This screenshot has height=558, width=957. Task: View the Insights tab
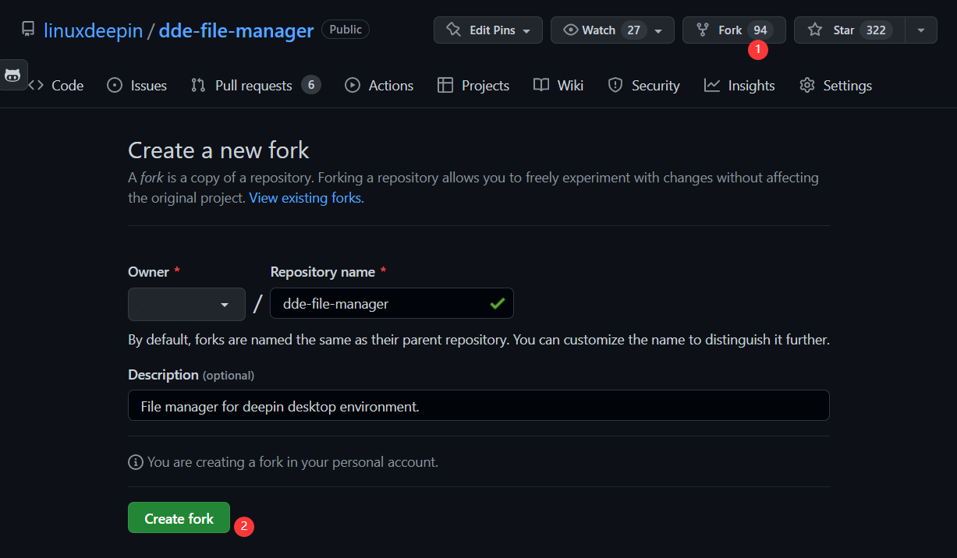click(x=739, y=86)
